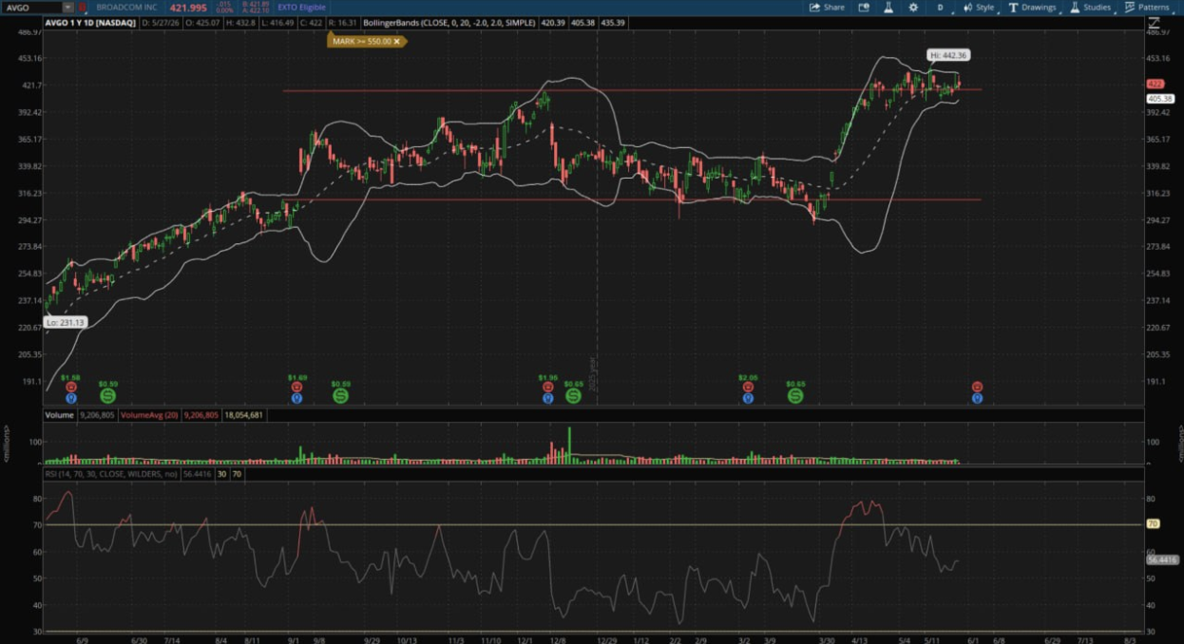Click conference call icon below $1.58 earnings

[70, 398]
